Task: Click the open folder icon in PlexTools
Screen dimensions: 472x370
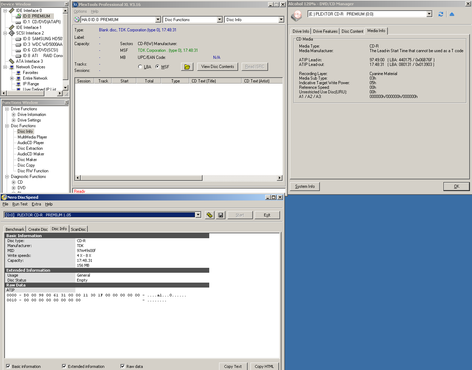Action: tap(187, 67)
